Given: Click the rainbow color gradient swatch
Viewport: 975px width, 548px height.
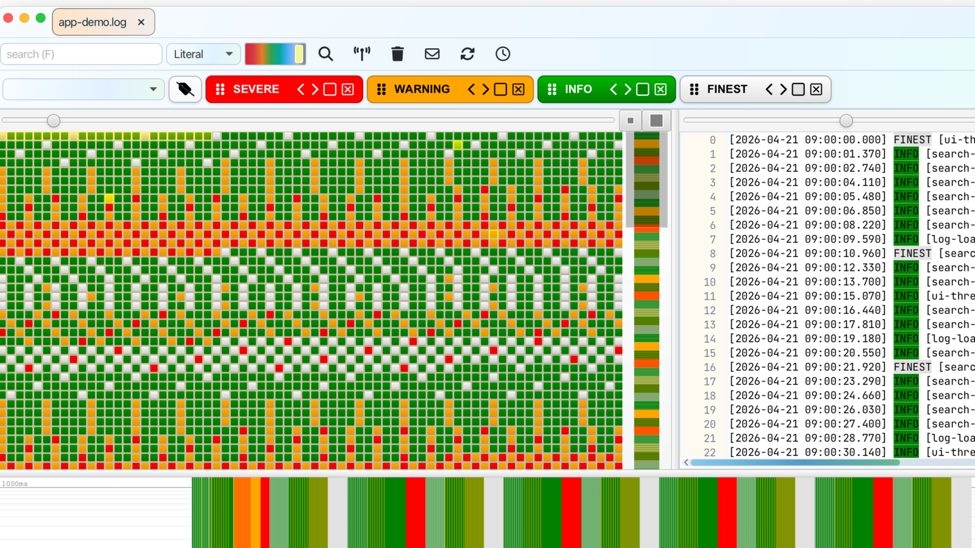Looking at the screenshot, I should 275,54.
